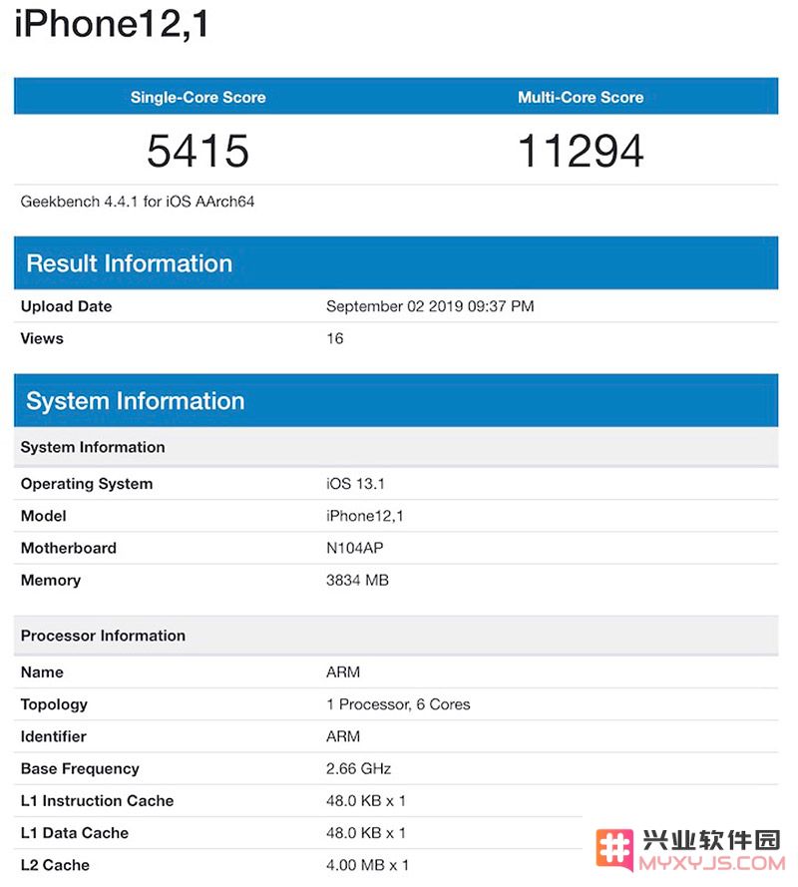Click the iOS 13.1 value
798x887 pixels.
point(355,484)
